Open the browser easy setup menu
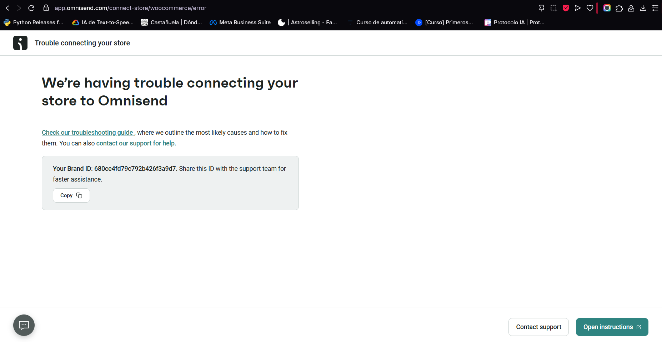 pos(655,8)
